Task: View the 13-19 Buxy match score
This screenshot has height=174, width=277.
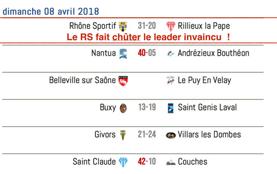Action: tap(147, 107)
